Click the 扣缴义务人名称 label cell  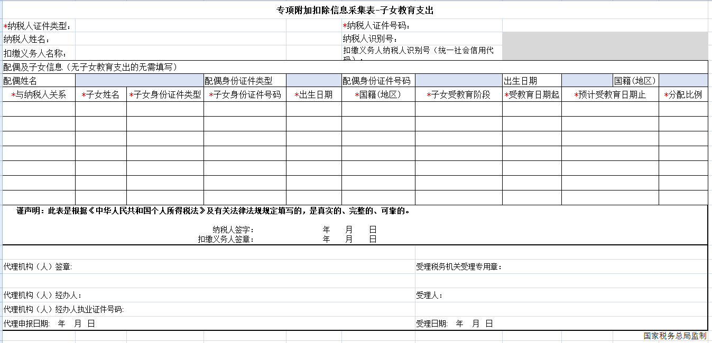click(39, 53)
